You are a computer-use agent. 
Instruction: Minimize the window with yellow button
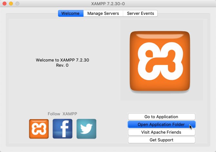pyautogui.click(x=11, y=4)
